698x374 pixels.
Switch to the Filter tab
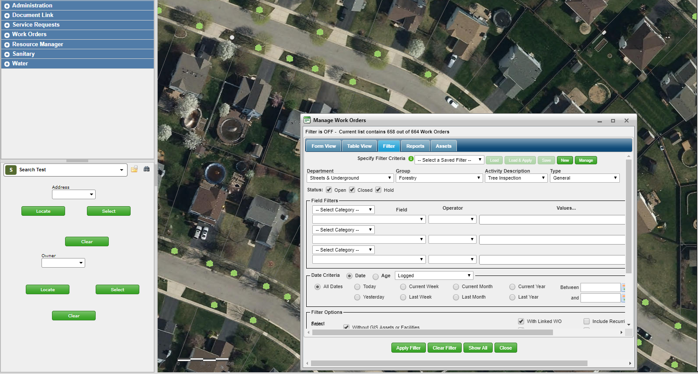[389, 146]
